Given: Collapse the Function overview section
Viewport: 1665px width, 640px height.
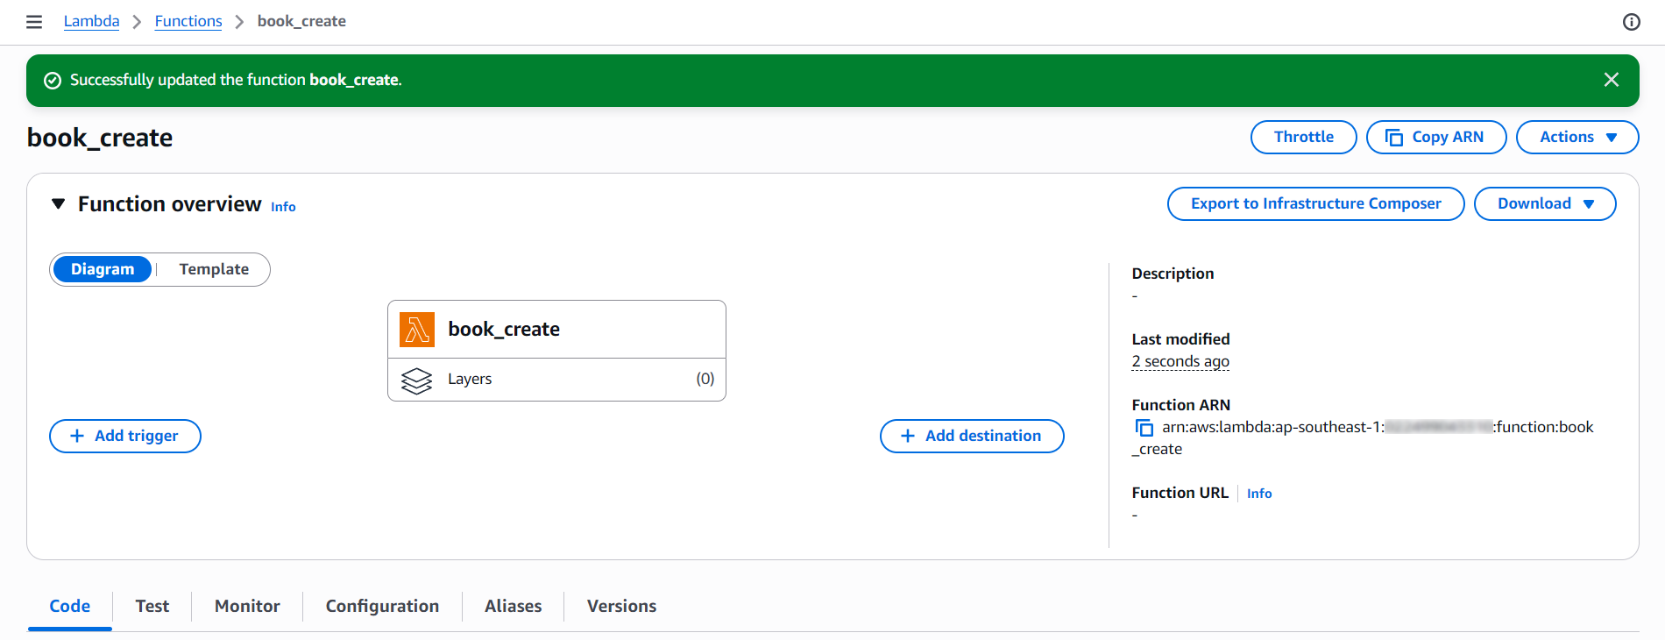Looking at the screenshot, I should pos(59,204).
